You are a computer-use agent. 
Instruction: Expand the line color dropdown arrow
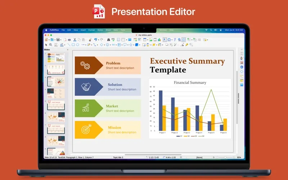pos(65,45)
